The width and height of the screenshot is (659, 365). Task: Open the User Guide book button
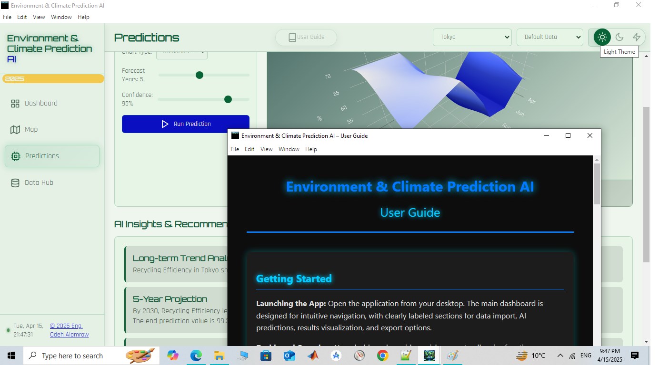(x=306, y=37)
